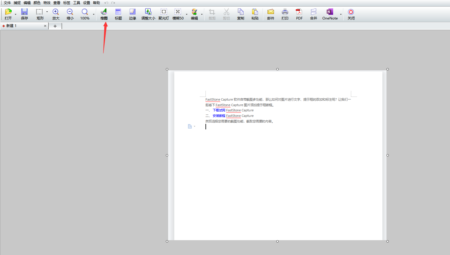Click the Edge (边缘) effect icon
This screenshot has width=450, height=255.
click(x=133, y=12)
